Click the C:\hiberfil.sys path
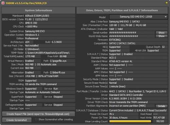The height and width of the screenshot is (125, 170). [x=57, y=72]
